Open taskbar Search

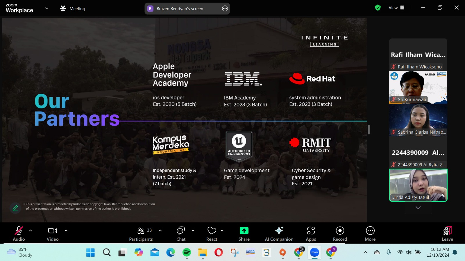click(107, 253)
